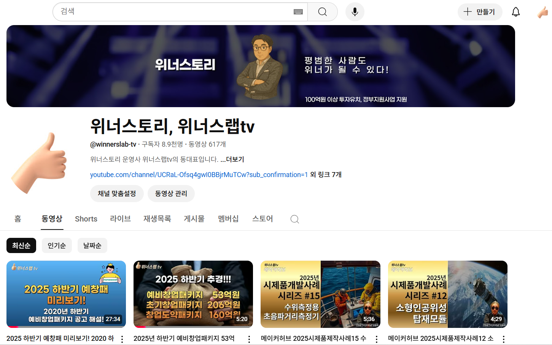Open video title 2025 하반기 예창패 미리보기! 2020 하

pos(60,339)
